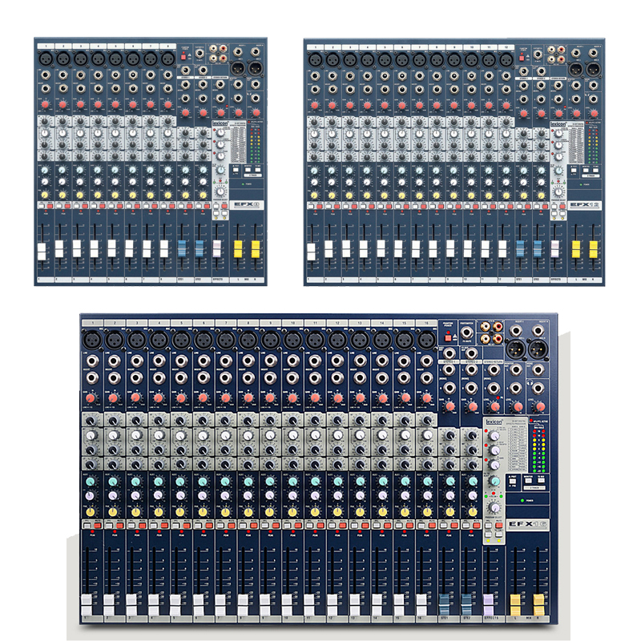Click the left XLR mix output connector
This screenshot has width=641, height=641.
(x=515, y=348)
